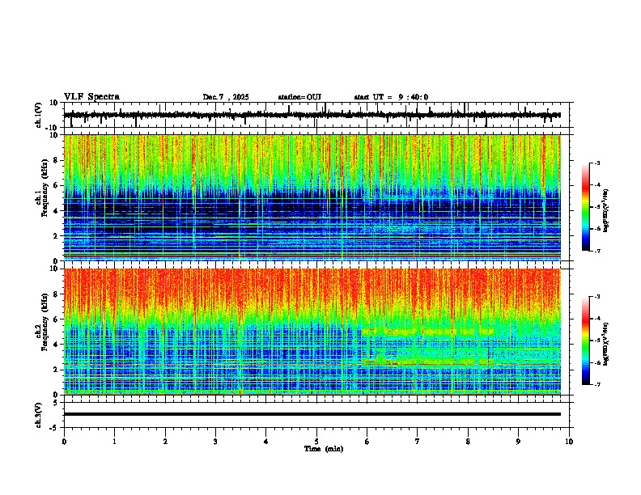
Task: Click the '2' kHz tick on ch.2 spectrogram
Action: (57, 370)
